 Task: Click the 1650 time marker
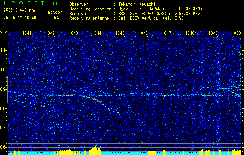pos(237,33)
